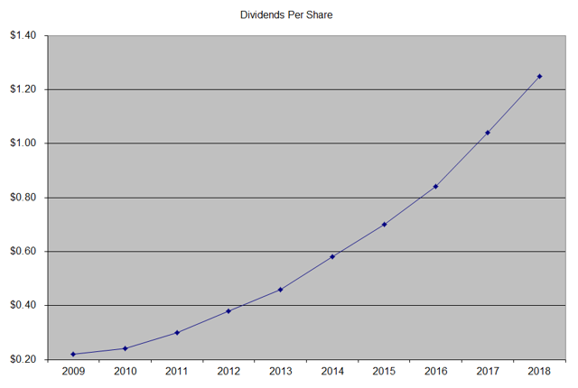Select the 2016 data point marker

coord(435,186)
